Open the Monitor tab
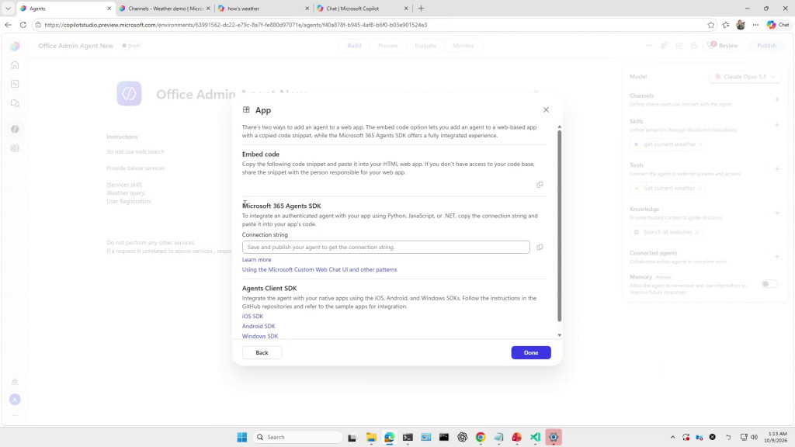The image size is (795, 447). pos(463,46)
